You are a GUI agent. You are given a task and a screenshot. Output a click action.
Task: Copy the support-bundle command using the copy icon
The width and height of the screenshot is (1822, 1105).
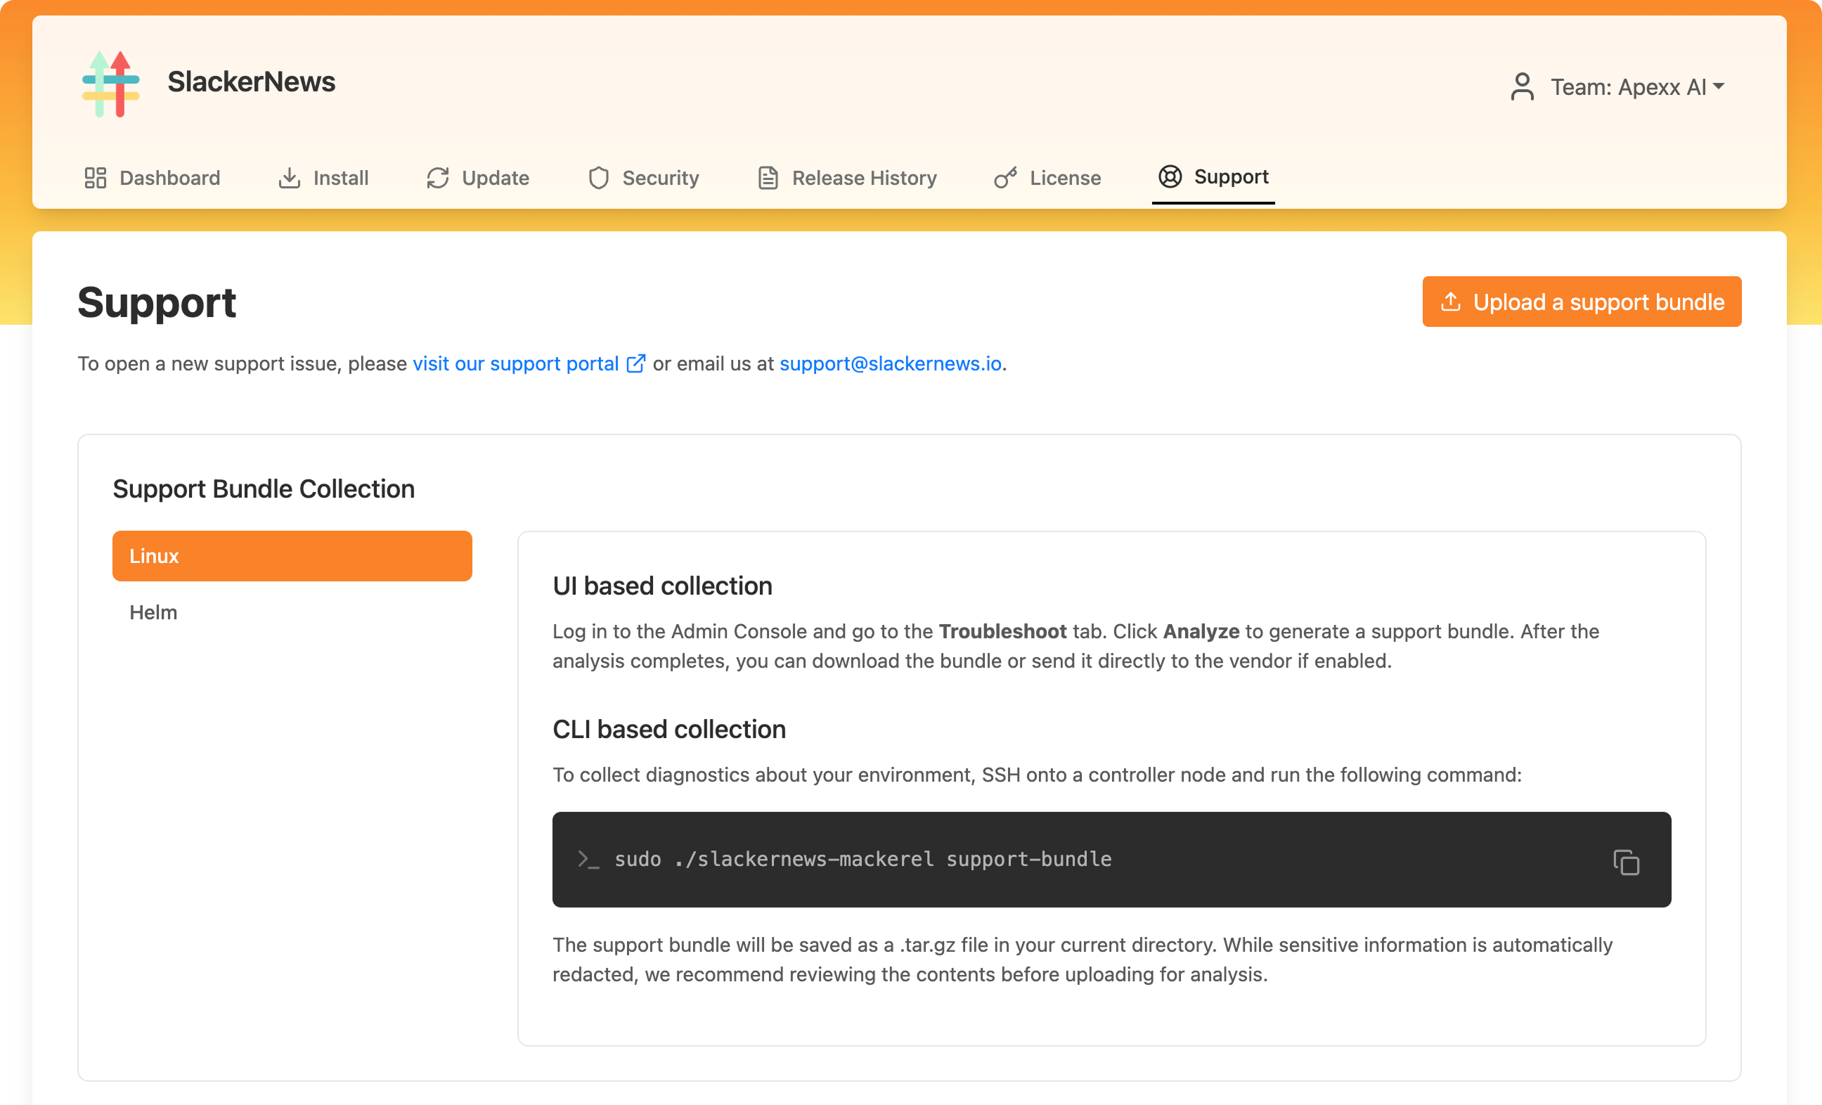click(x=1626, y=861)
